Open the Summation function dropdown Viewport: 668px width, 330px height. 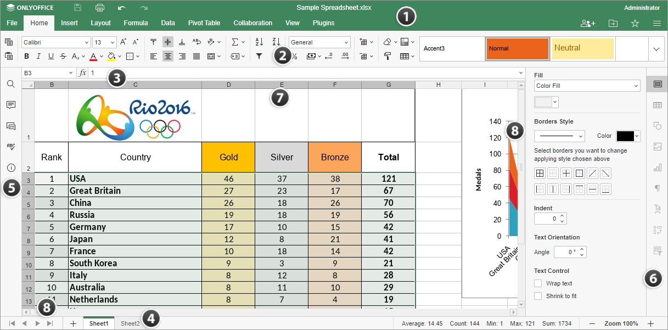[238, 42]
